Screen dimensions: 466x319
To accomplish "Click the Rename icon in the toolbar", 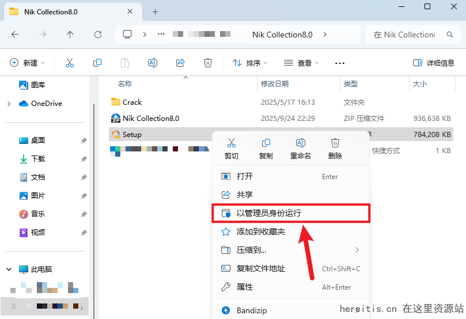I will [x=153, y=63].
